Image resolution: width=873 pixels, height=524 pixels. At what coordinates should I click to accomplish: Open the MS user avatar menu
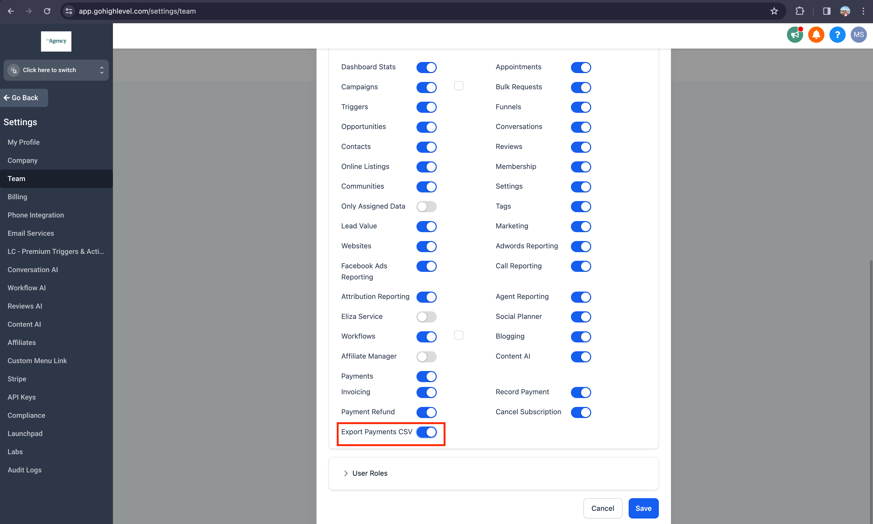858,35
